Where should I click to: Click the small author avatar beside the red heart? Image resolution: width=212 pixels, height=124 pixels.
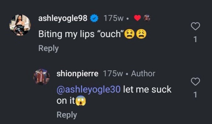click(147, 18)
